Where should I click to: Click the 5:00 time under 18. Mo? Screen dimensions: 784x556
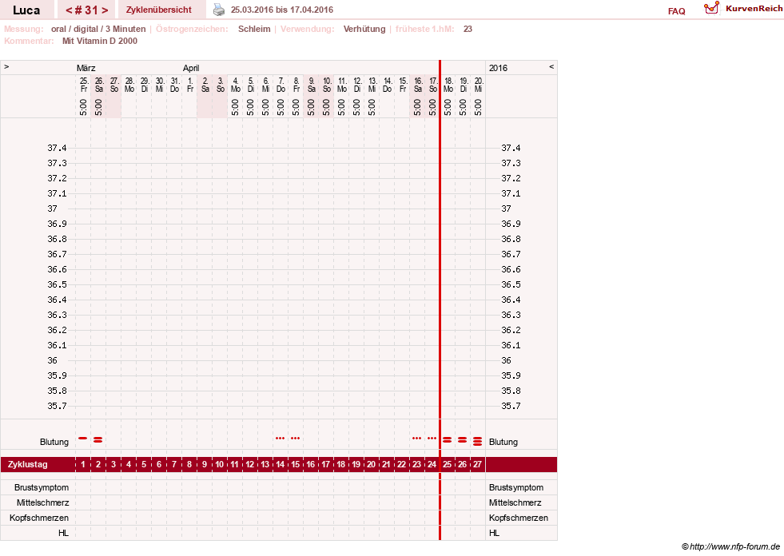[448, 108]
